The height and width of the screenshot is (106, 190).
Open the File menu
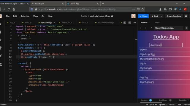8,16
